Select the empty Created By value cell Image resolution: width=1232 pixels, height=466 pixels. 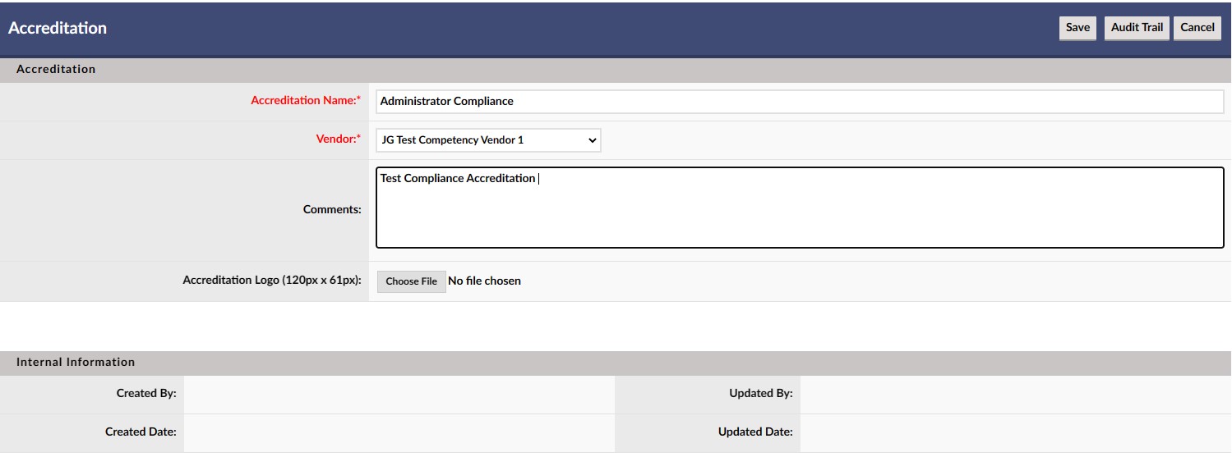pos(399,394)
